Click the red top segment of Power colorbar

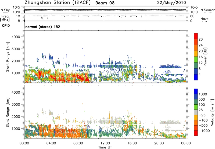[x=196, y=36]
